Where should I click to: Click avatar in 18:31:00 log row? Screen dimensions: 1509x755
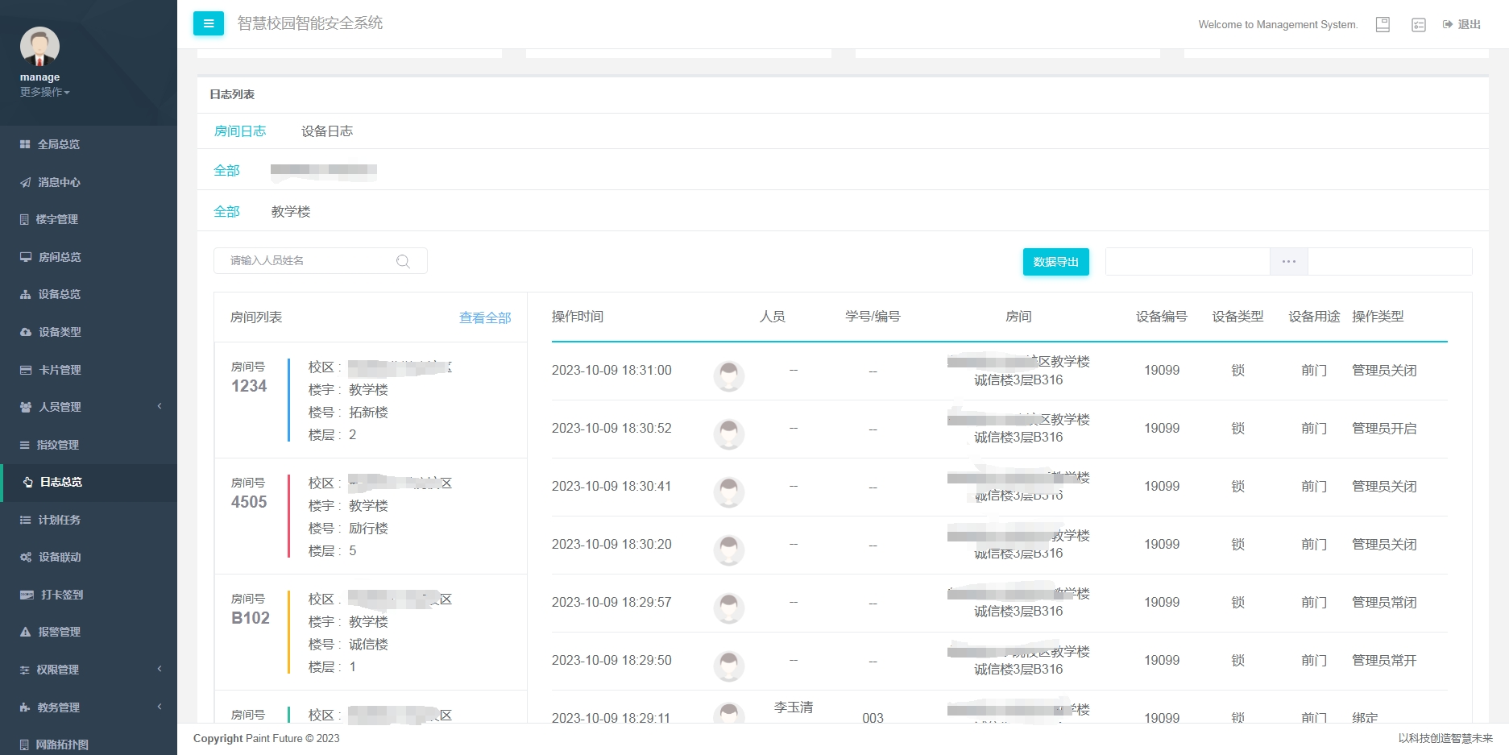tap(729, 375)
